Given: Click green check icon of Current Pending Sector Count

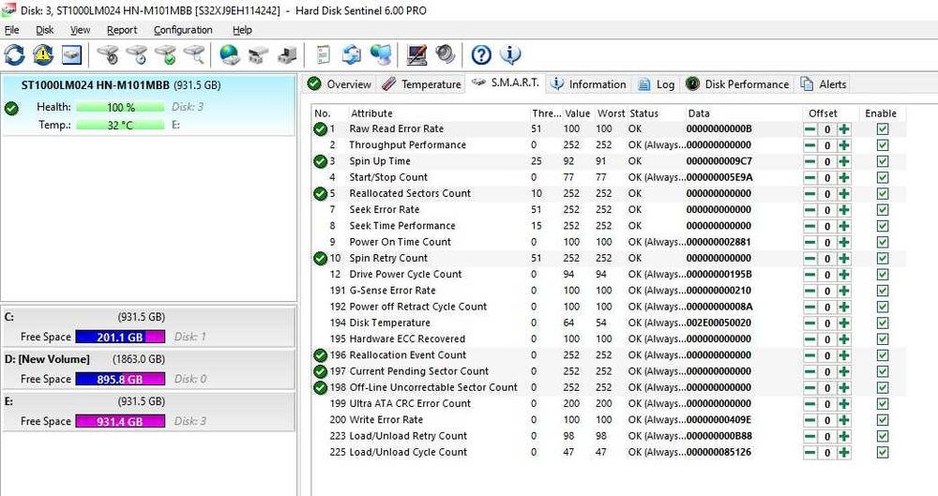Looking at the screenshot, I should tap(320, 371).
